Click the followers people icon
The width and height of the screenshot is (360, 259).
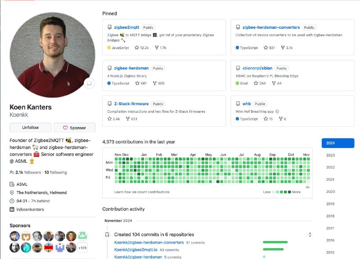[12, 172]
